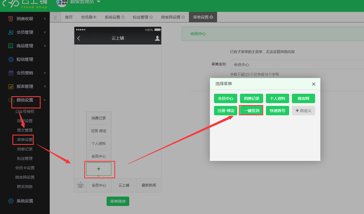Click the phone preview back arrow

(79, 38)
